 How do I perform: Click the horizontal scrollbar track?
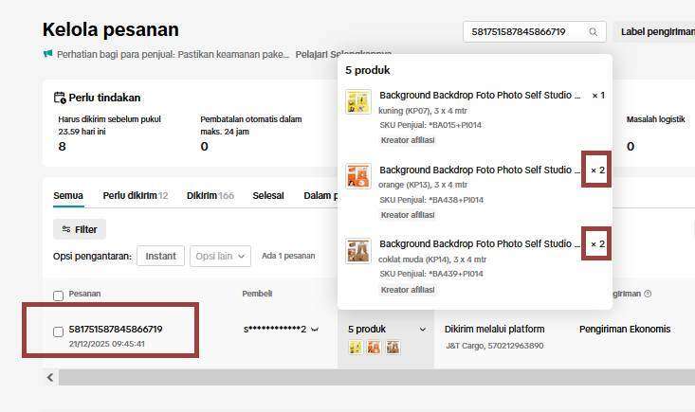(x=379, y=378)
